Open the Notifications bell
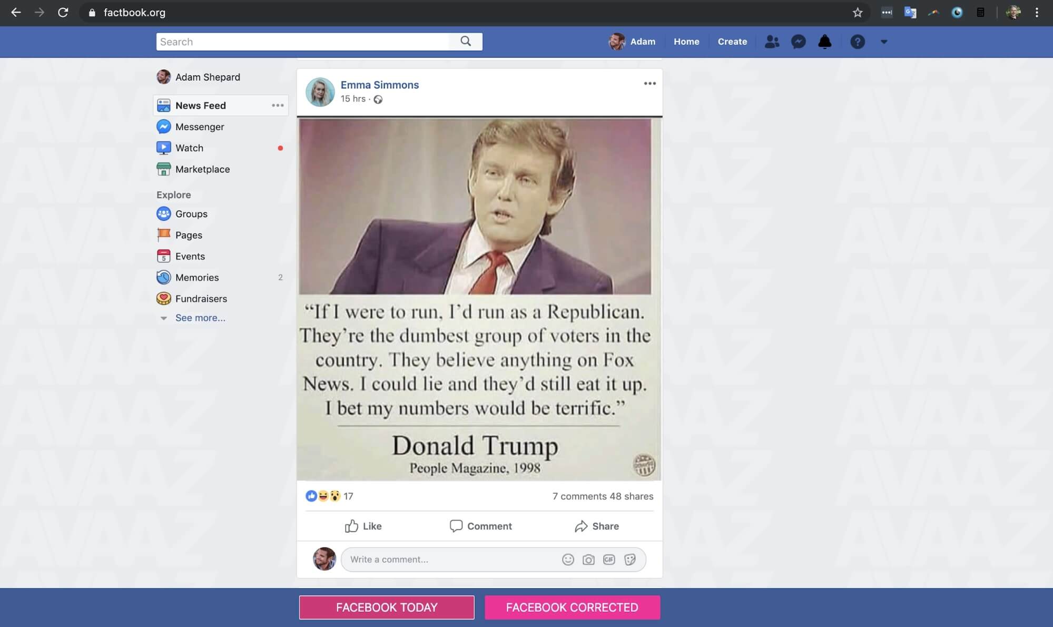 [825, 42]
